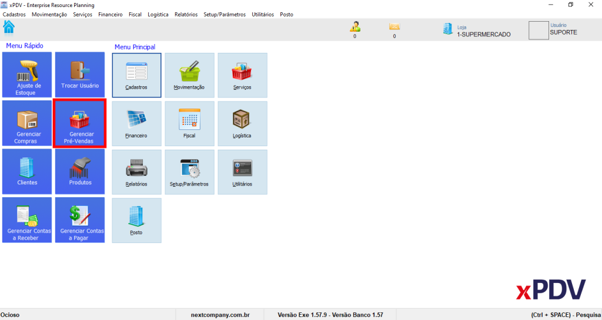Open the Clientes quick tile
The image size is (602, 320).
point(27,171)
